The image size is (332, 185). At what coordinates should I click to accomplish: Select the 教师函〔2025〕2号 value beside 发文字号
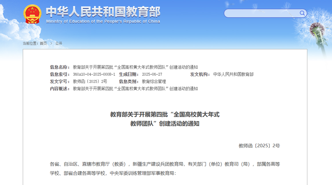90,82
